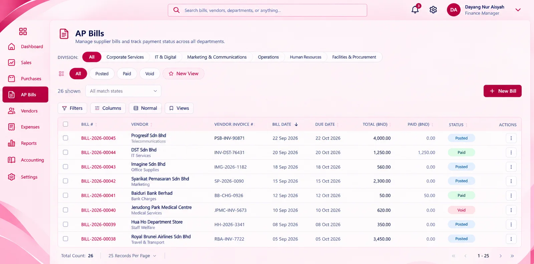Open the Normal density selector
The image size is (534, 264).
(145, 108)
